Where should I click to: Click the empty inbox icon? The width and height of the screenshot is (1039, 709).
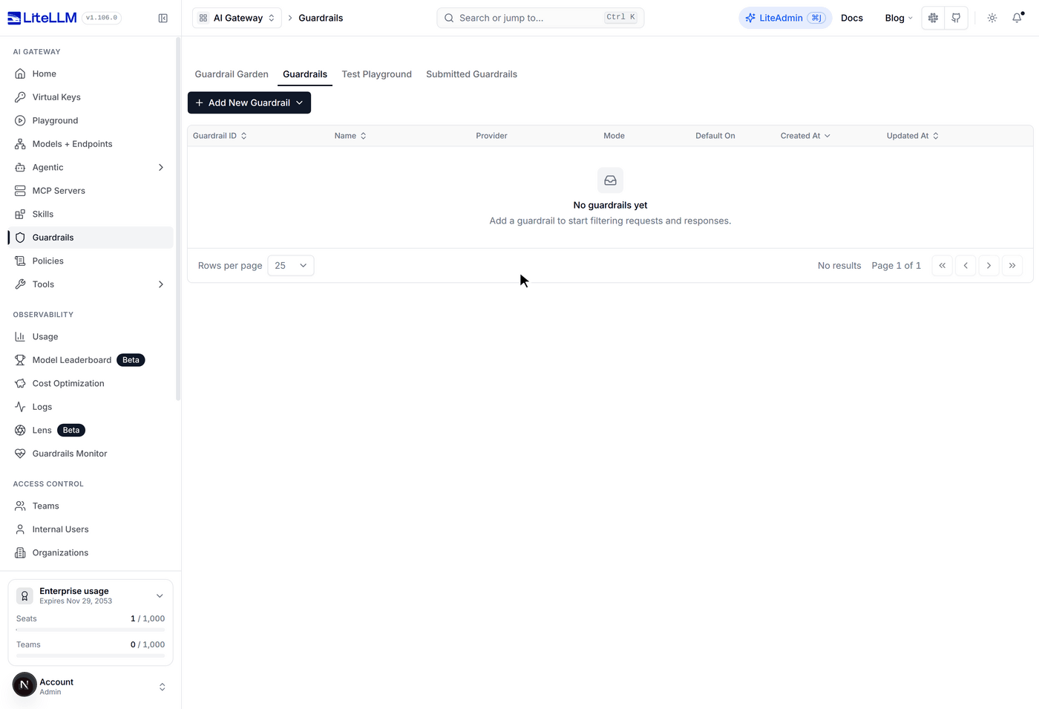(610, 180)
